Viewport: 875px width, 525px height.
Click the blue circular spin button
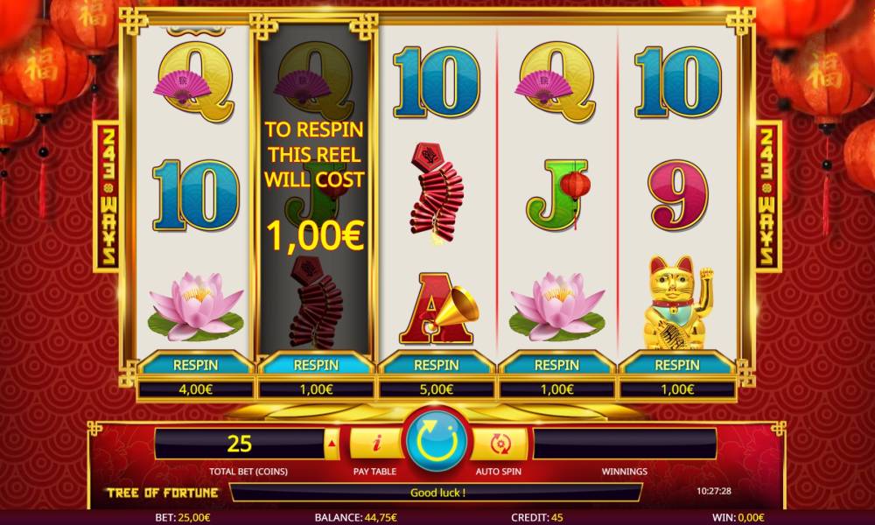pos(437,441)
